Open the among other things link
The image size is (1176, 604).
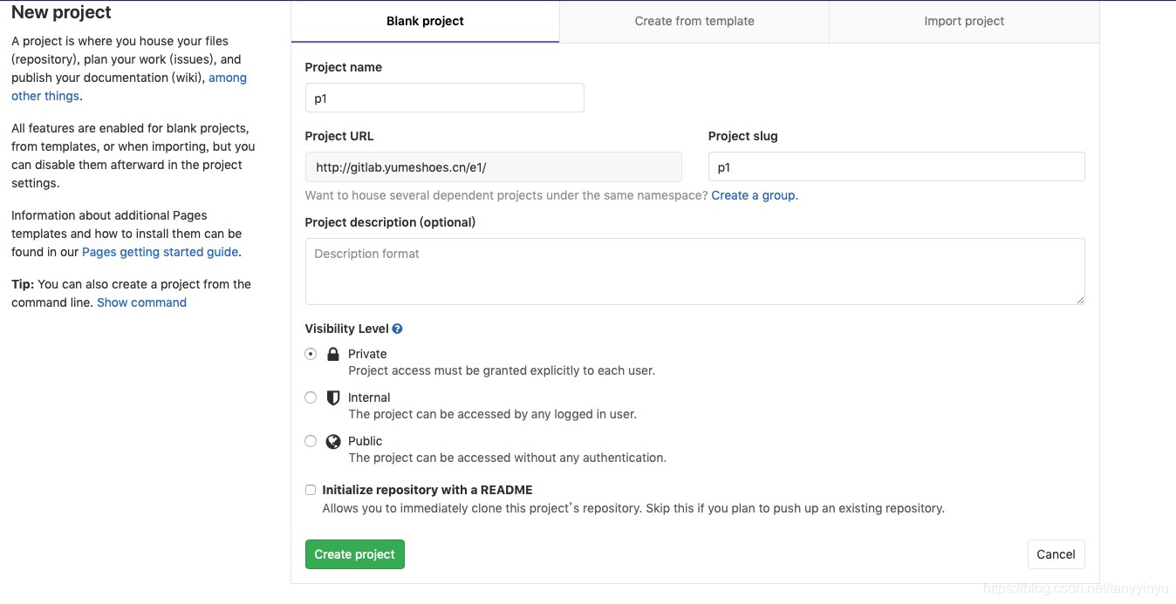pyautogui.click(x=227, y=78)
